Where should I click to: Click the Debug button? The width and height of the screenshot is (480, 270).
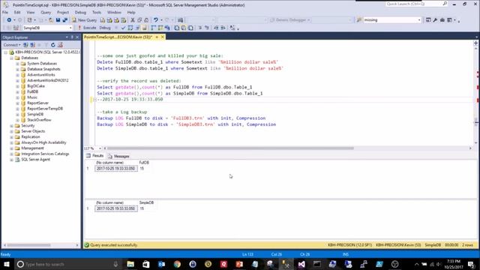point(105,28)
